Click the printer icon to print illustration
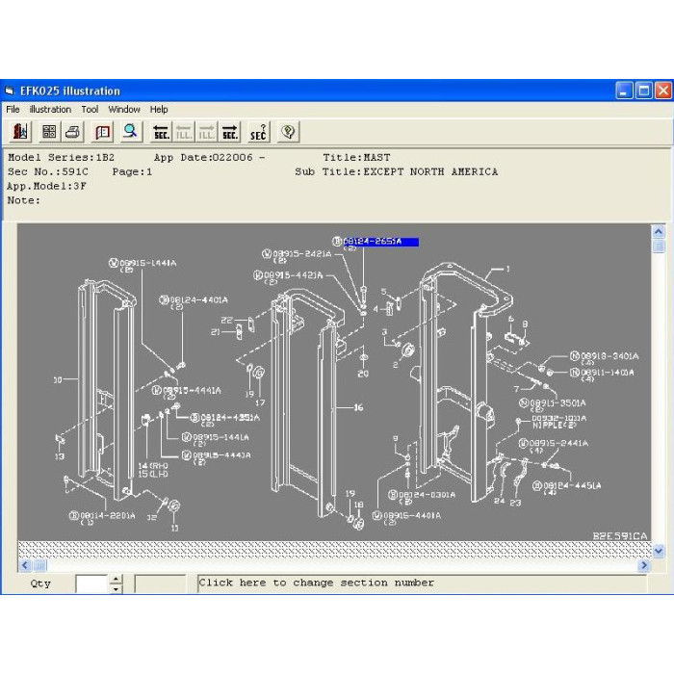Image resolution: width=674 pixels, height=674 pixels. tap(72, 132)
